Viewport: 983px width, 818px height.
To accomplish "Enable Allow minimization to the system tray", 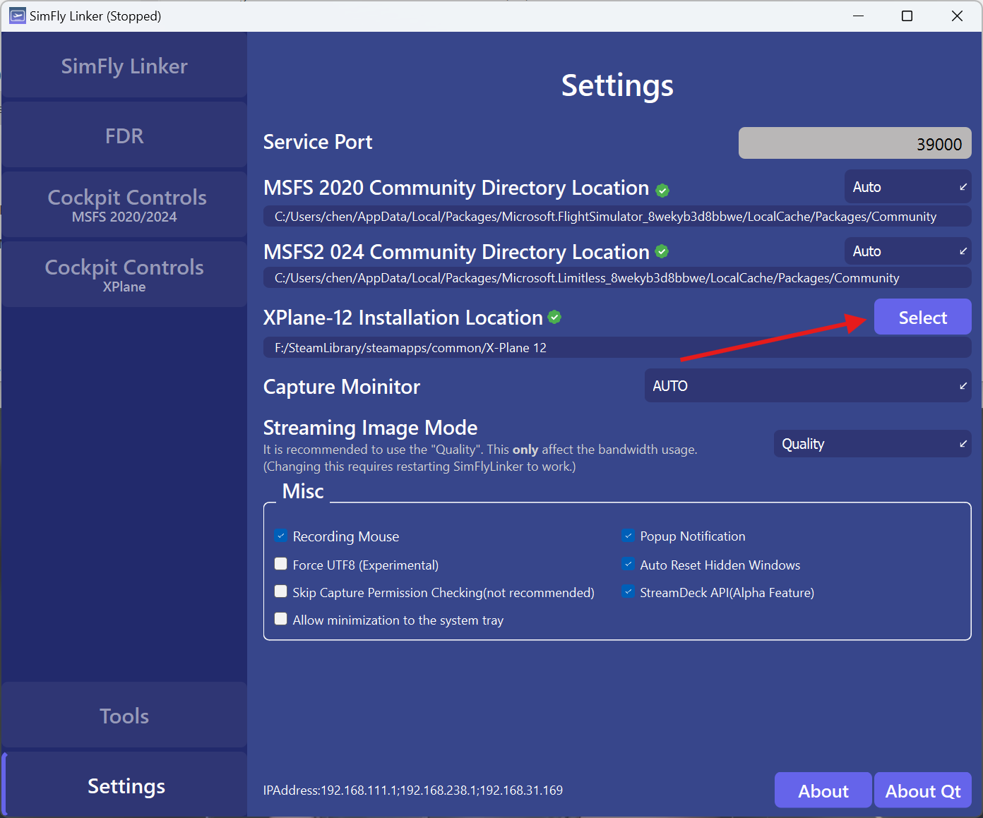I will (281, 619).
